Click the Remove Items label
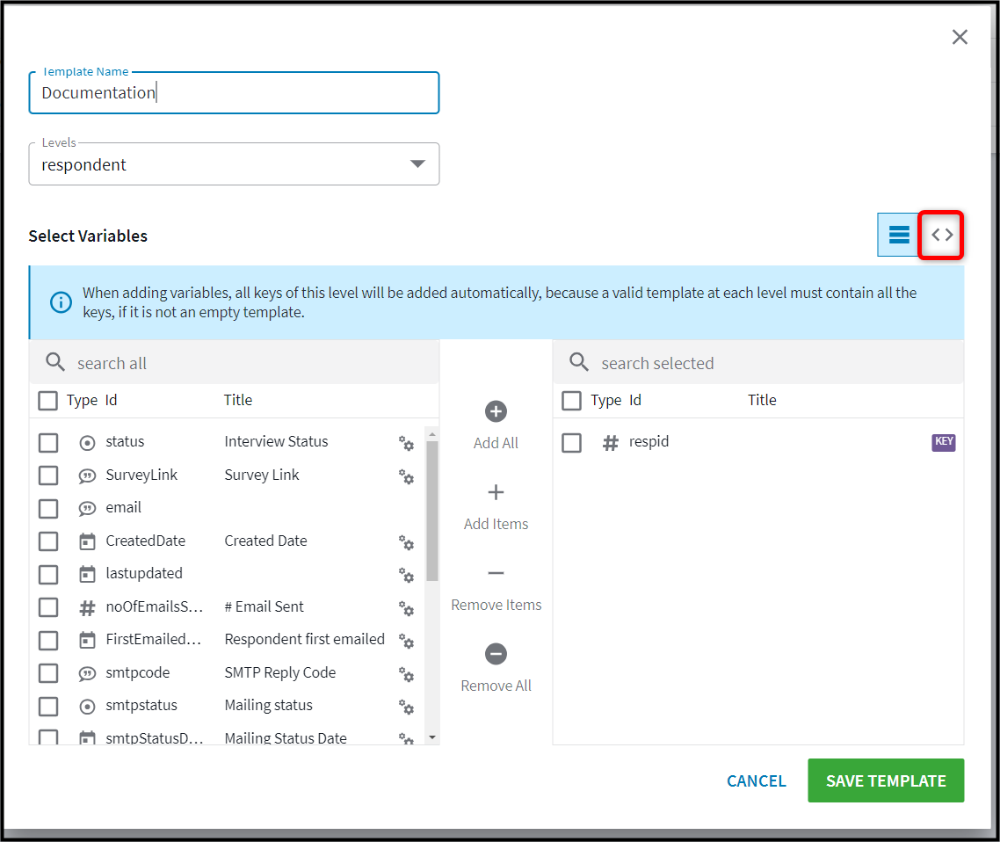The image size is (1000, 842). [496, 605]
